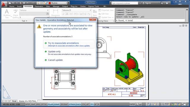Switch to the Model layout tab
Screen dimensions: 190x107
14,101
